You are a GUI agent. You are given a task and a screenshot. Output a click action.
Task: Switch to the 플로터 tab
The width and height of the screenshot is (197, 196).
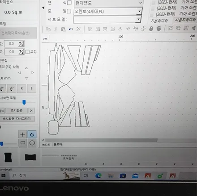[x=58, y=144]
